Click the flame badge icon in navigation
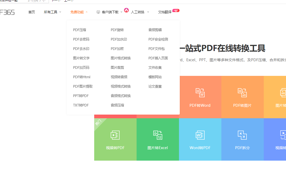The width and height of the screenshot is (286, 169). coord(126,10)
